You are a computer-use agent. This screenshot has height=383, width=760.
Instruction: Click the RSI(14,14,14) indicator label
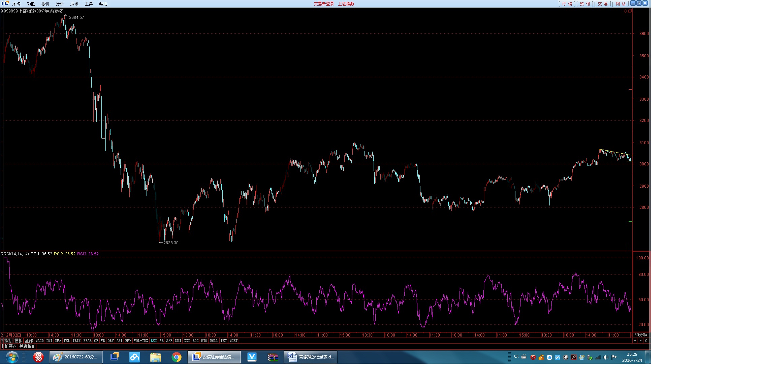tap(15, 254)
